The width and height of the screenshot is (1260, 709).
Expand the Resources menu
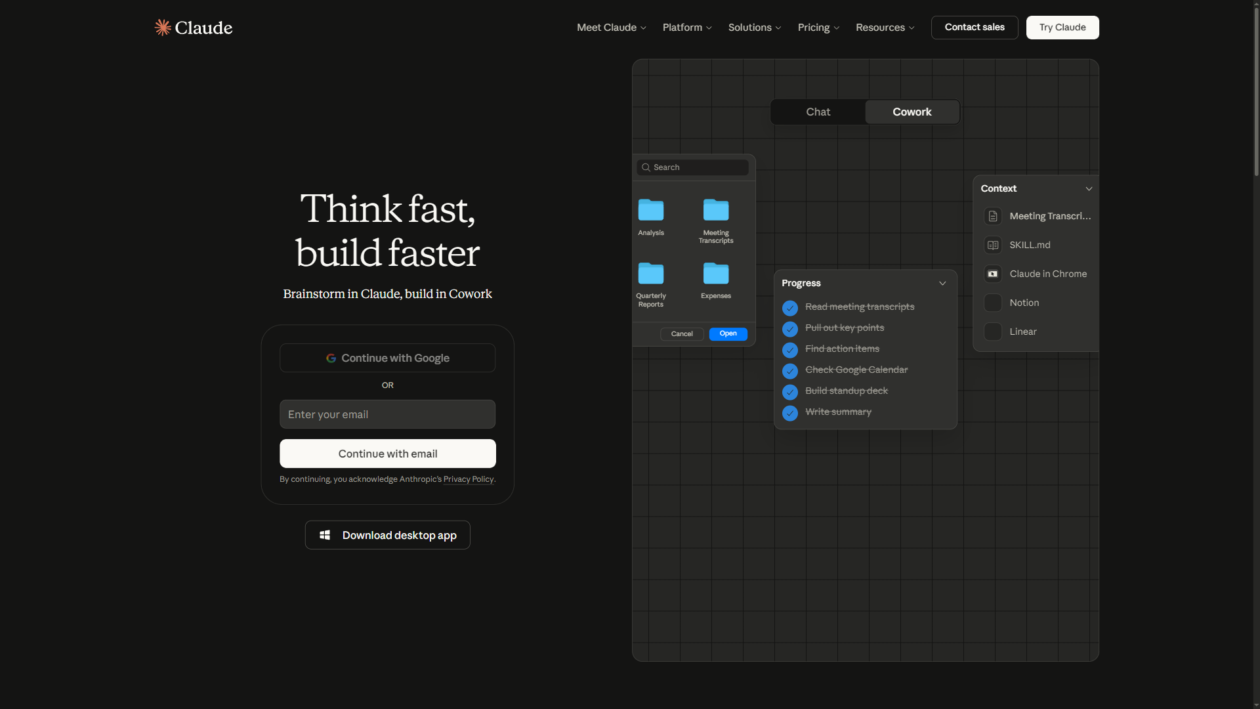[x=885, y=28]
